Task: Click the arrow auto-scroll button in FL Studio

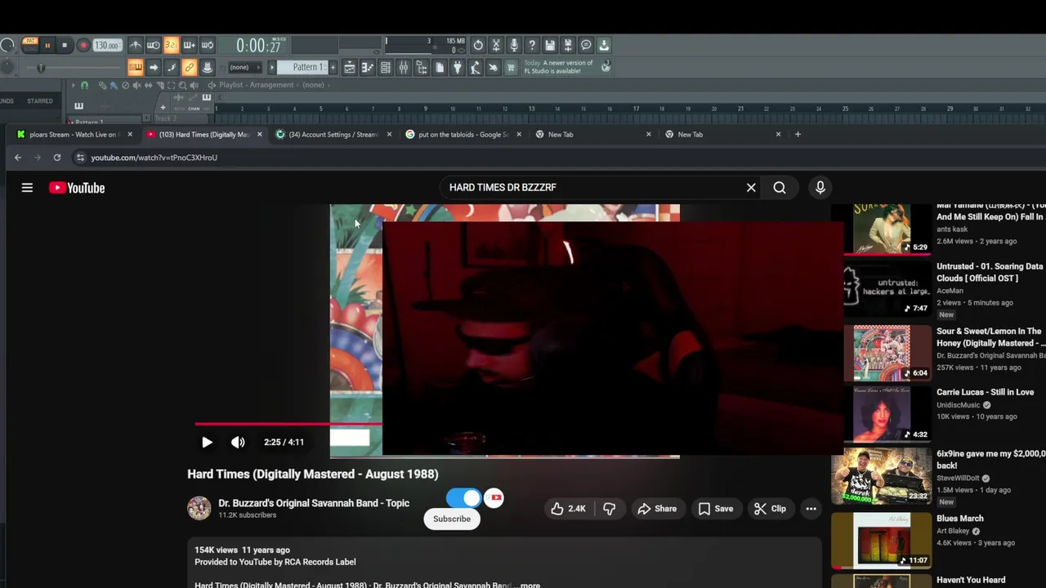Action: point(153,68)
